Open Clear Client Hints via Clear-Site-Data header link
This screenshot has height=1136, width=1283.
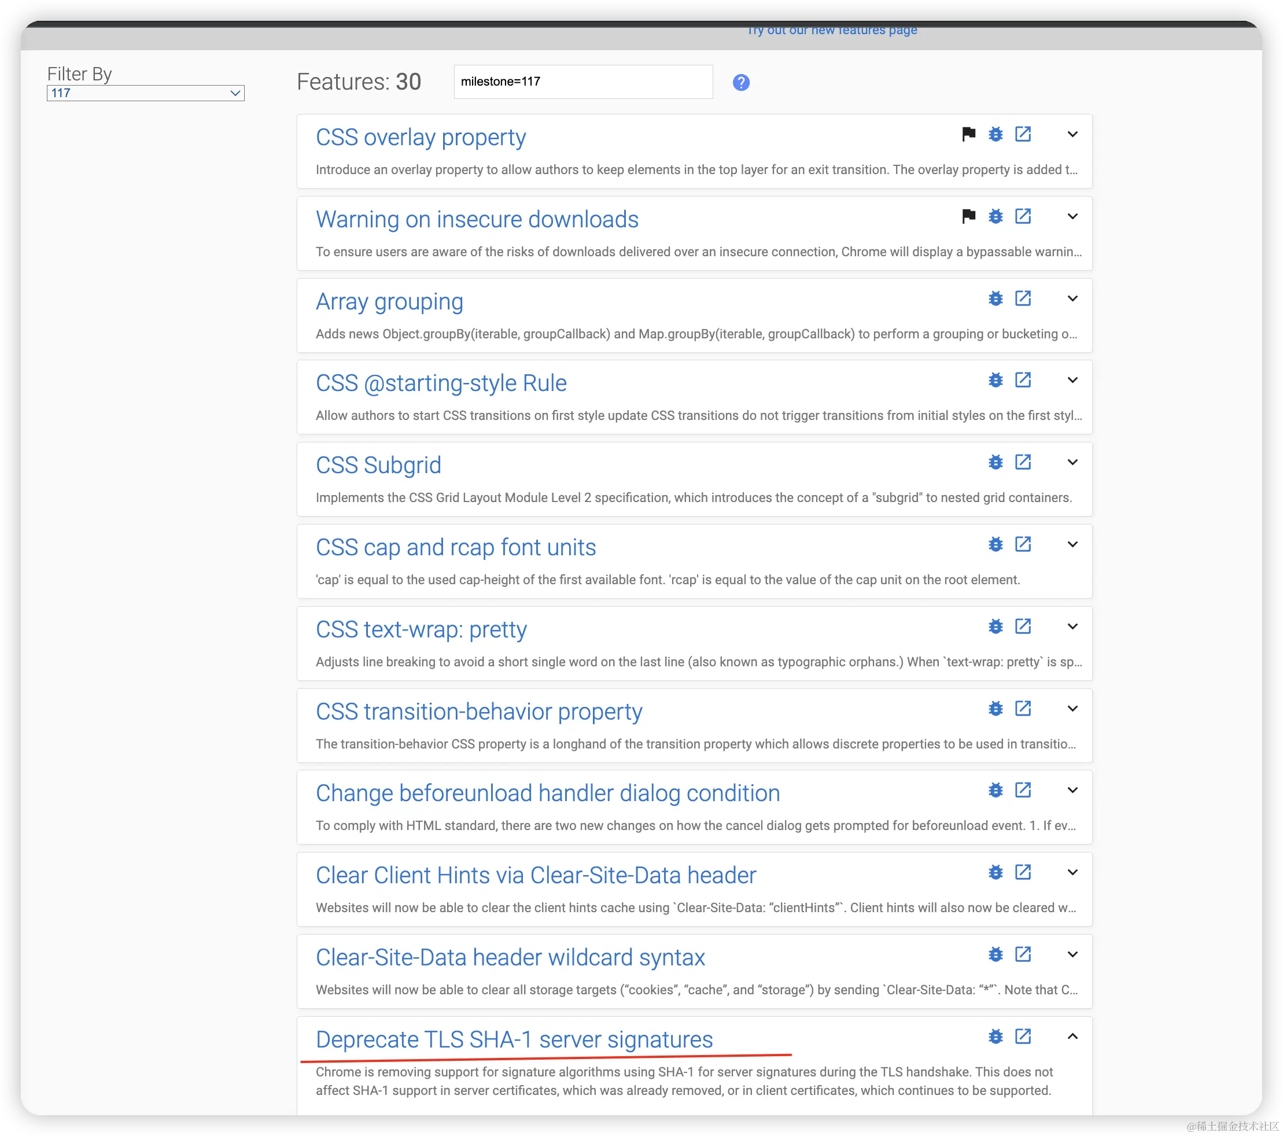click(x=536, y=875)
